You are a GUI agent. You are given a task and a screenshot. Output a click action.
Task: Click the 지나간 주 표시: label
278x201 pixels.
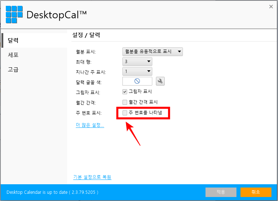[x=91, y=72]
